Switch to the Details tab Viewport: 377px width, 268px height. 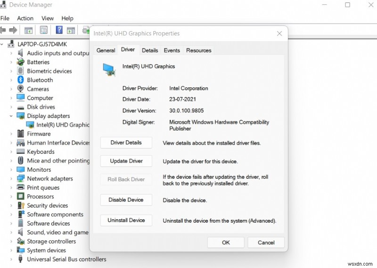click(150, 50)
